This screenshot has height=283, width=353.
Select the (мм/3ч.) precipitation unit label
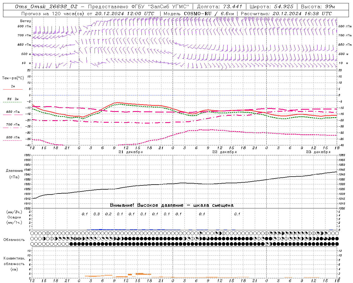14,212
